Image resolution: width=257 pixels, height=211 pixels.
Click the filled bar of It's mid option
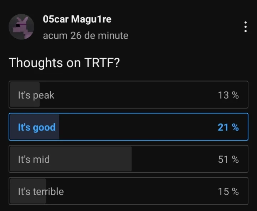(x=71, y=159)
